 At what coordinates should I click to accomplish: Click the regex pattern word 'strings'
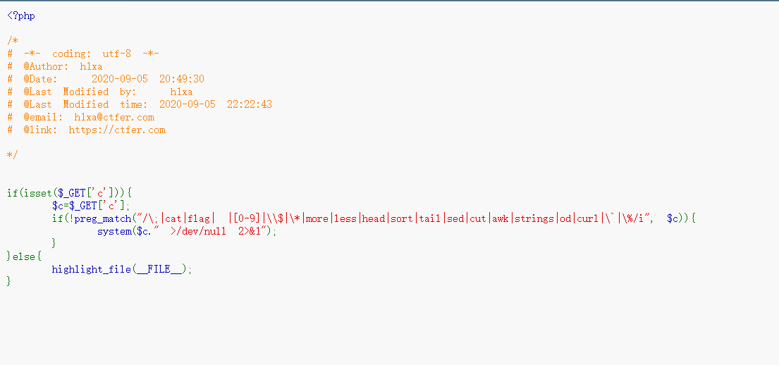pyautogui.click(x=534, y=218)
